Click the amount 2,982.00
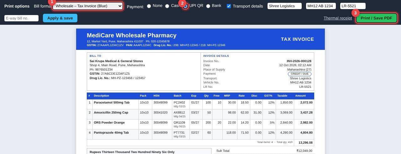Image resolution: width=401 pixels, height=154 pixels. coord(306,123)
